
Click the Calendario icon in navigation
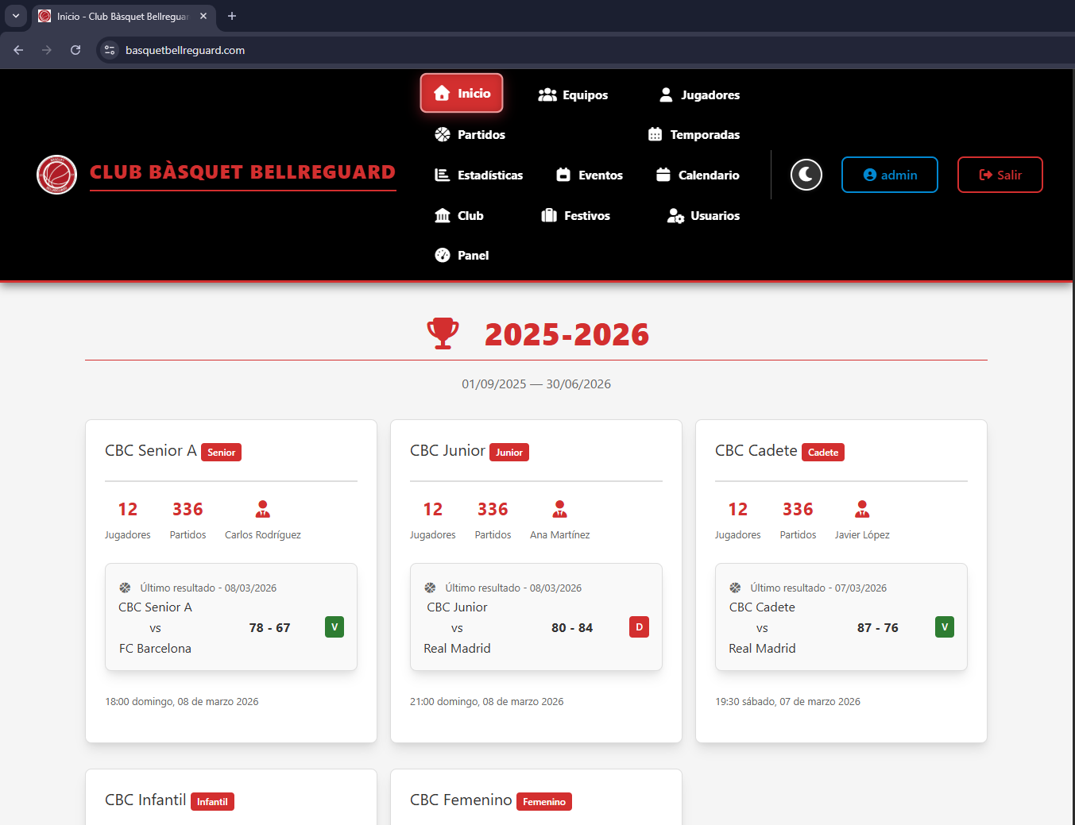point(663,175)
